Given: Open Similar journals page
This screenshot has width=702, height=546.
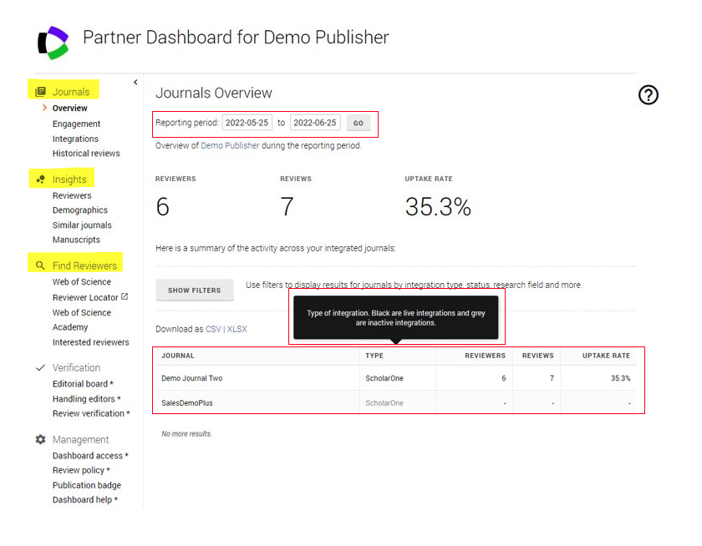Looking at the screenshot, I should pyautogui.click(x=82, y=225).
